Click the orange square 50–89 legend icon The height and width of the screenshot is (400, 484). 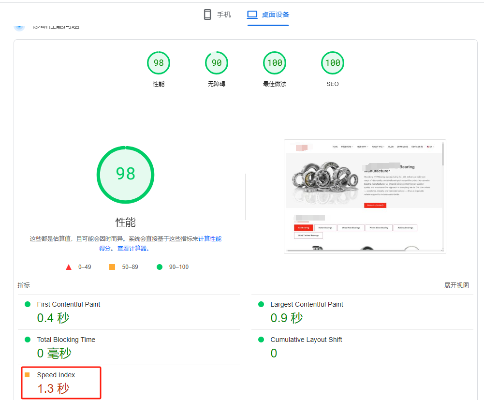pos(112,267)
